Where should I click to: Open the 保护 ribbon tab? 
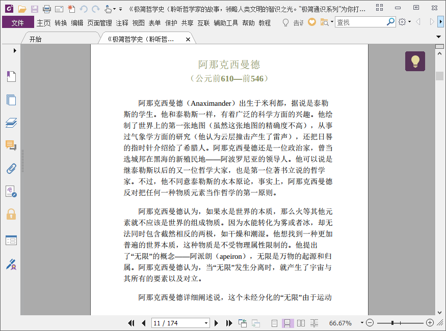[x=171, y=23]
